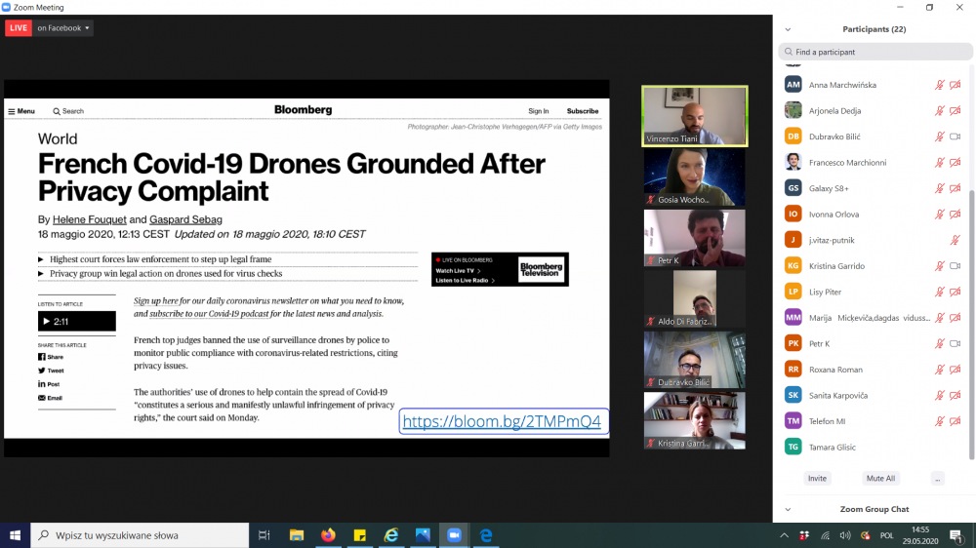Open the more options button beside Mute All

[937, 479]
